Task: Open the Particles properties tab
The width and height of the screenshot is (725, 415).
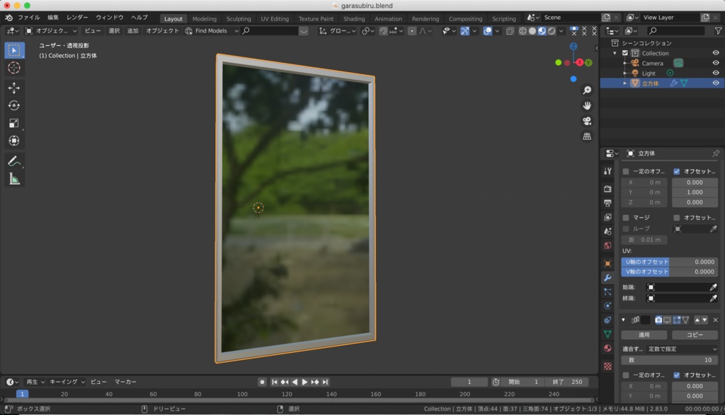Action: [607, 292]
